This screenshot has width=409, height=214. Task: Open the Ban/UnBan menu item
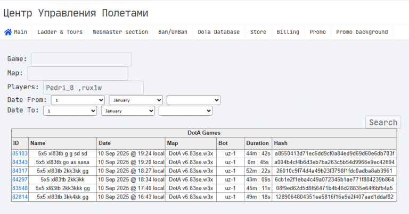pyautogui.click(x=173, y=32)
